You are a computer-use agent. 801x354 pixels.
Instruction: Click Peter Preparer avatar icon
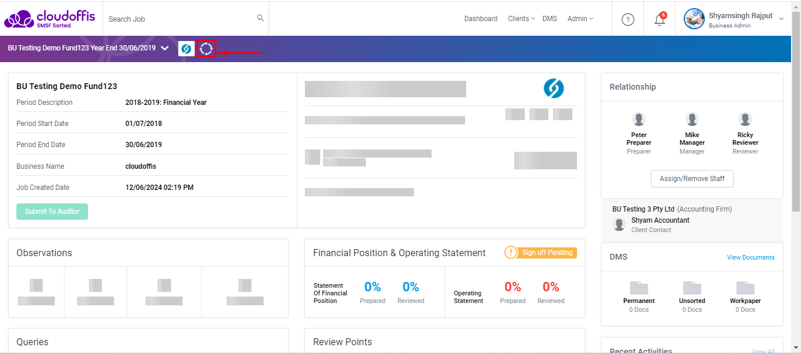[639, 120]
